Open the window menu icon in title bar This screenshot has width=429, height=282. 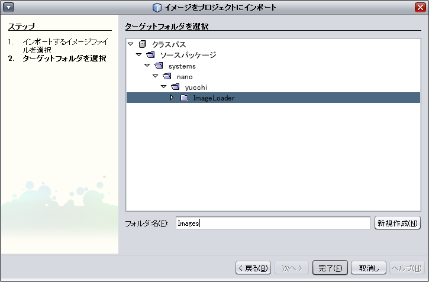point(8,7)
